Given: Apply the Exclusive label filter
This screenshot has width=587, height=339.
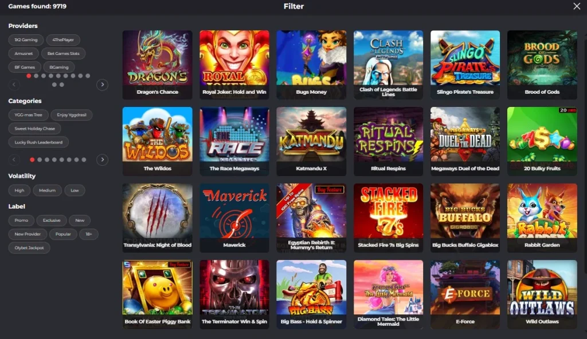Looking at the screenshot, I should (x=52, y=220).
